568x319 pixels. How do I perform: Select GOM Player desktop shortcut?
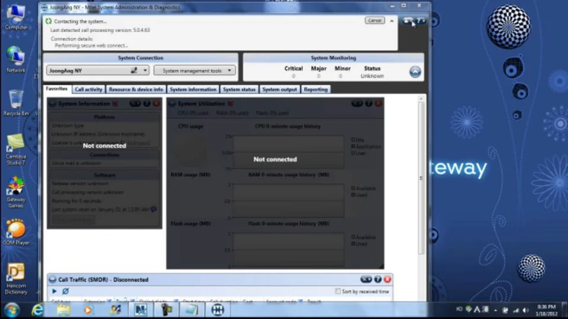tap(15, 232)
